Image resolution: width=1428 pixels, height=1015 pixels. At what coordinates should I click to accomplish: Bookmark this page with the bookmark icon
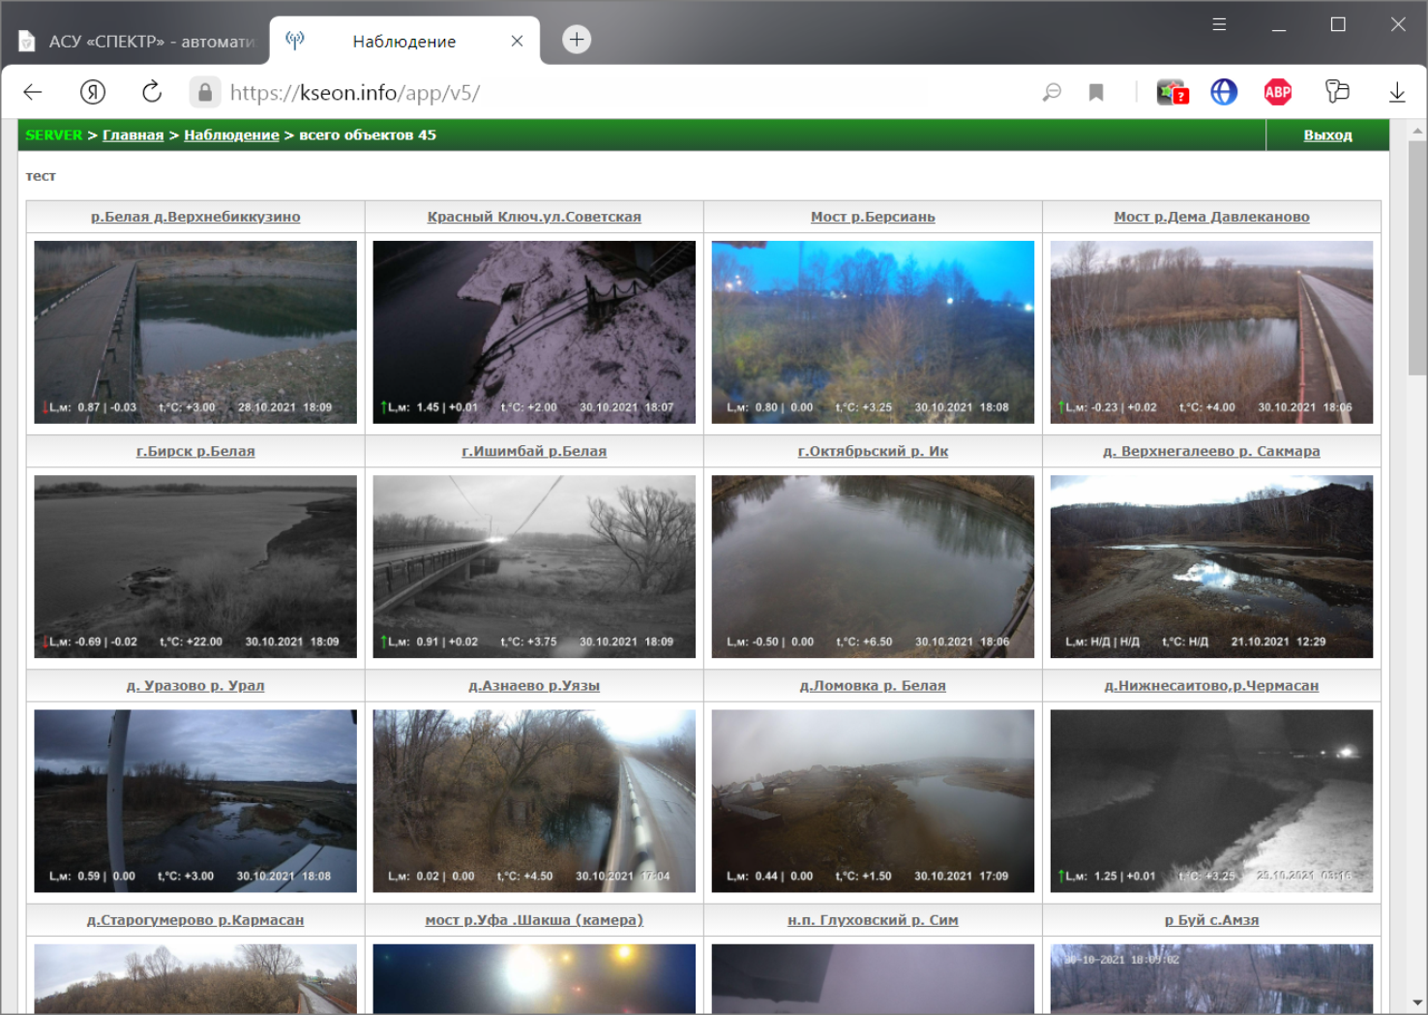[x=1096, y=92]
